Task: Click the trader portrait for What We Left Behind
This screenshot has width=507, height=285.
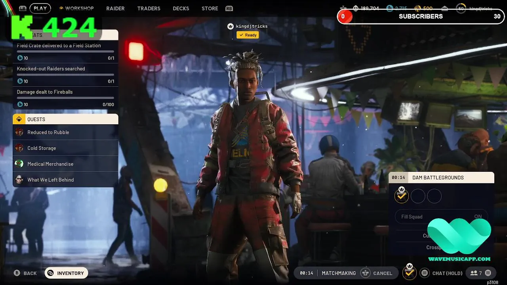Action: (x=19, y=180)
